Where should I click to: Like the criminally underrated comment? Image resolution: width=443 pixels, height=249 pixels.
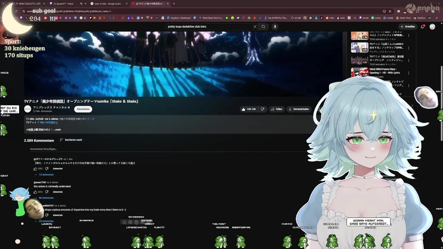tap(35, 192)
